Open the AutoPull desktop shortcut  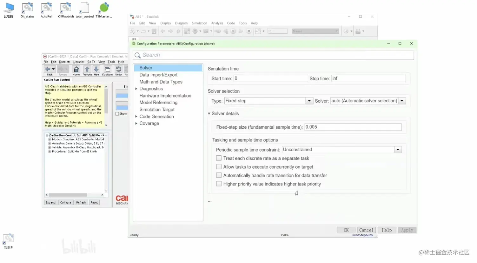46,10
